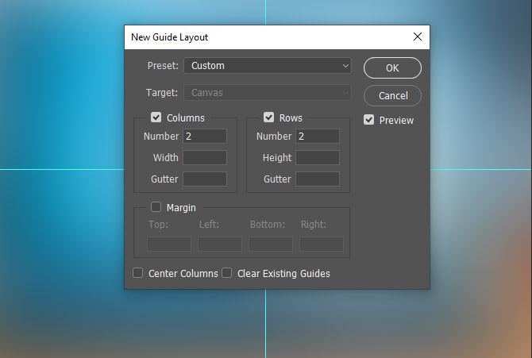Select the Columns Gutter field
Image resolution: width=532 pixels, height=358 pixels.
[x=205, y=179]
